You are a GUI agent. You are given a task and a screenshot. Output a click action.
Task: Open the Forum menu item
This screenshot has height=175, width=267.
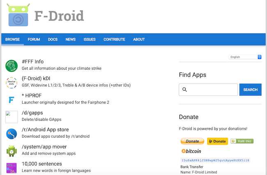click(x=34, y=39)
